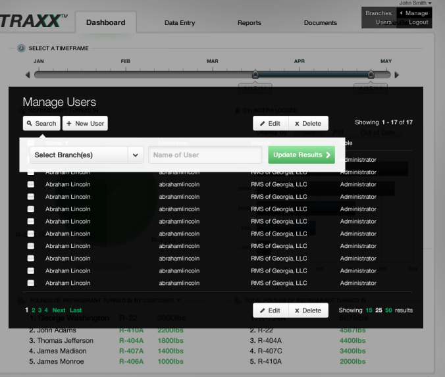Click the green Update Results button
445x377 pixels.
coord(301,155)
